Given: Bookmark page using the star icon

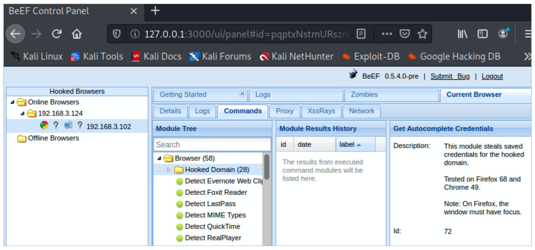Looking at the screenshot, I should tap(422, 34).
